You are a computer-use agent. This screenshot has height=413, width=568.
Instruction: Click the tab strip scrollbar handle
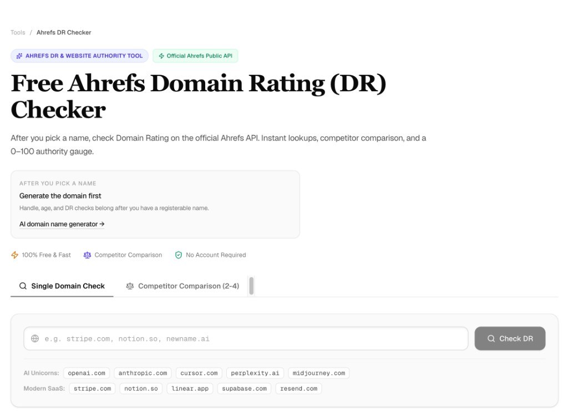click(251, 286)
